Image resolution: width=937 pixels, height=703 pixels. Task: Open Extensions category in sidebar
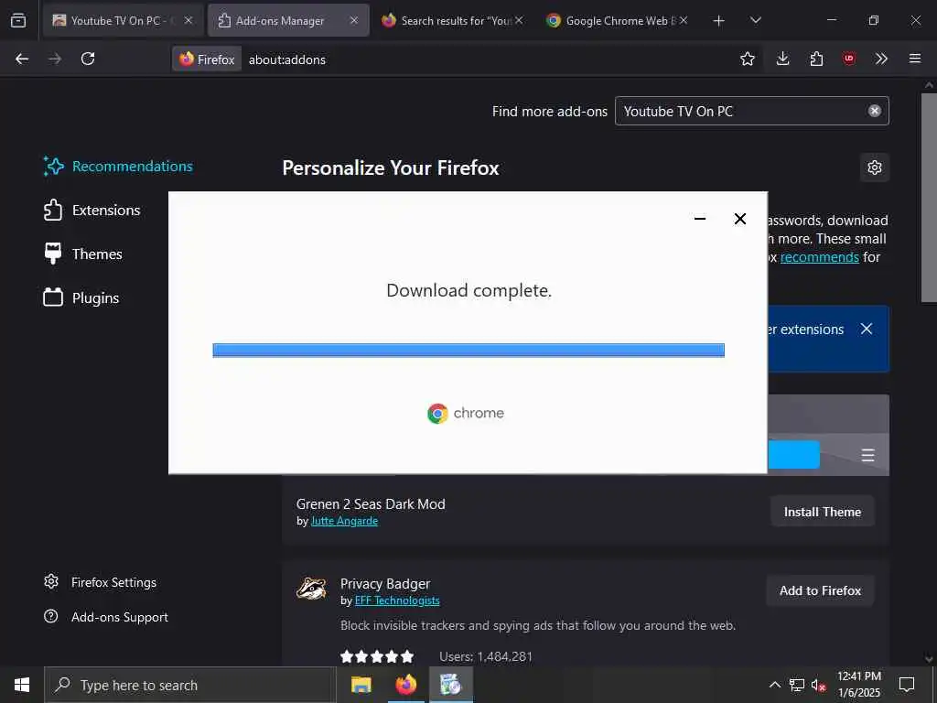point(92,211)
